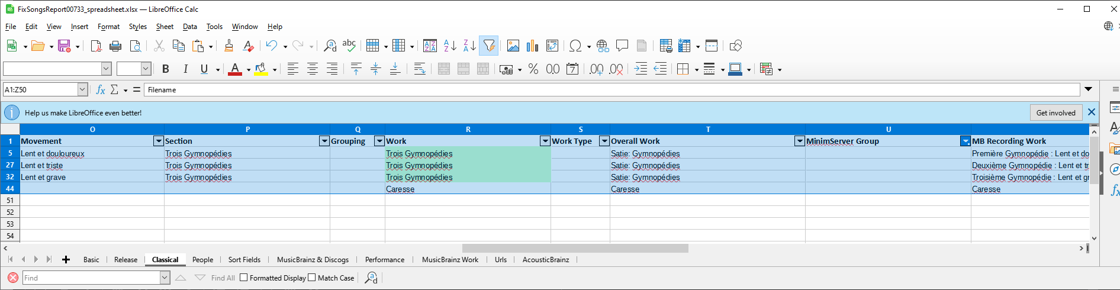Toggle Wrap Text icon
Image resolution: width=1120 pixels, height=290 pixels.
[x=420, y=69]
